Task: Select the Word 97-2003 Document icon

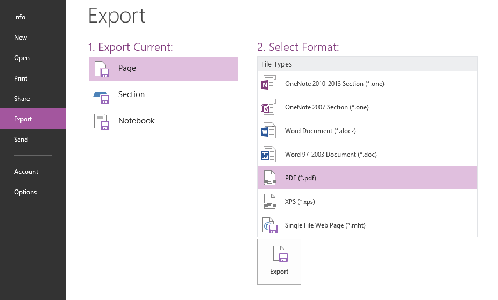Action: pyautogui.click(x=268, y=154)
